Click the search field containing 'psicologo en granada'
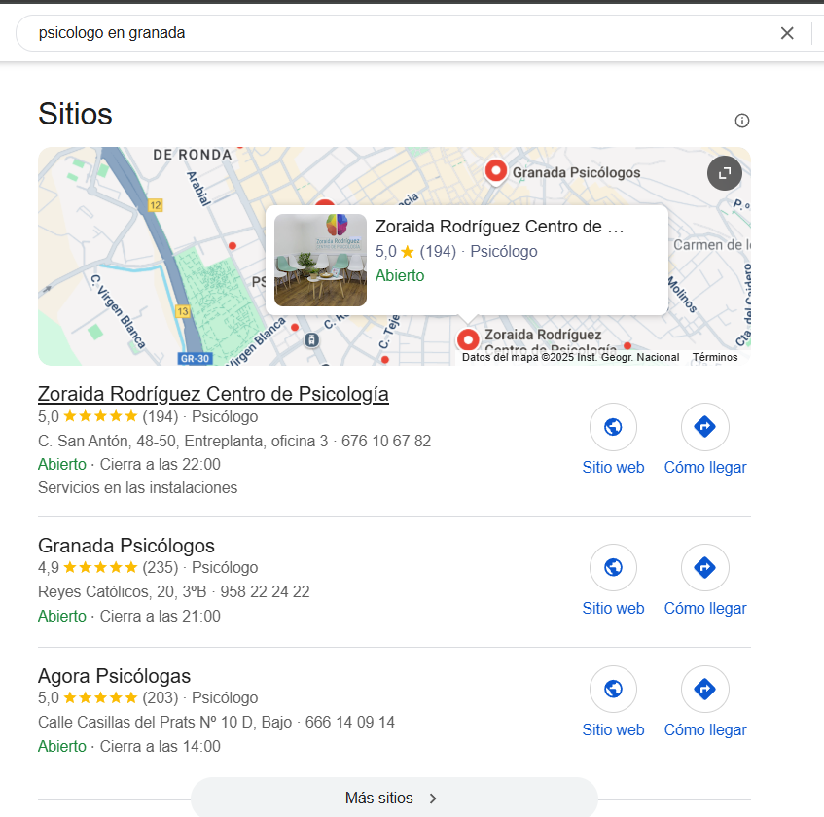Screen dimensions: 824x817 click(400, 33)
